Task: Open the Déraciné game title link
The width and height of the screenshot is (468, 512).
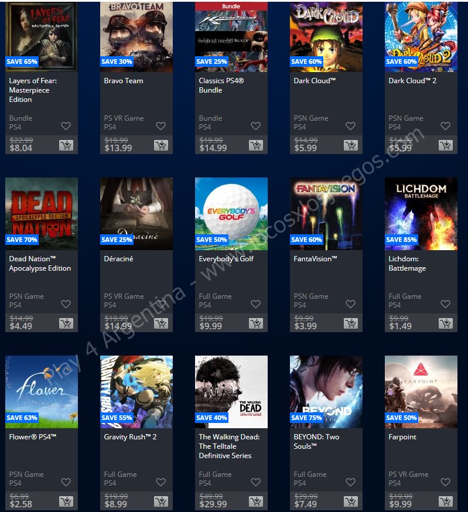Action: coord(118,259)
